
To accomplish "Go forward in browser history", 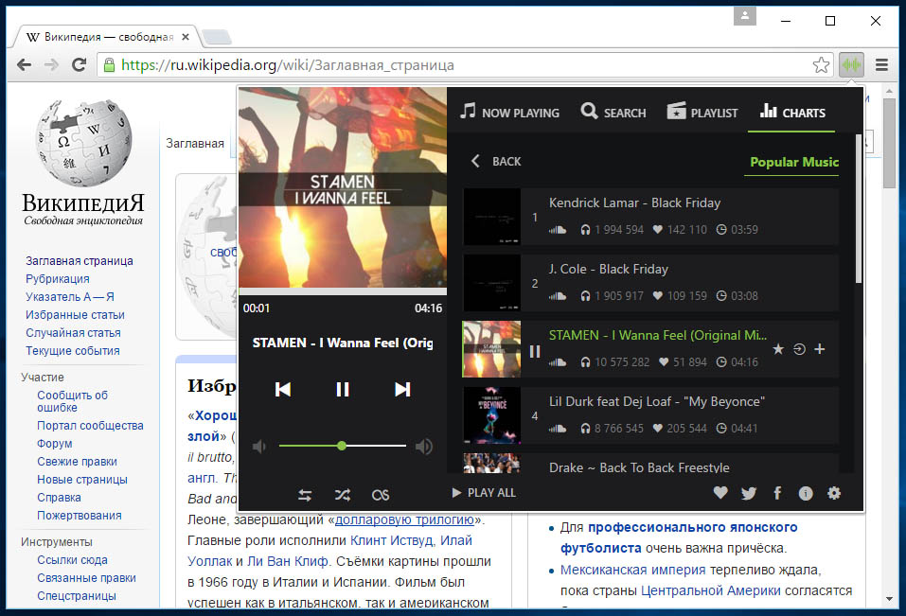I will 51,64.
